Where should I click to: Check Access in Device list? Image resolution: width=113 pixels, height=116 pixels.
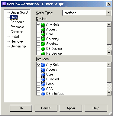[x=38, y=29]
